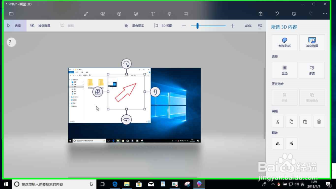Select the Brushes tool
336x189 pixels.
[x=86, y=14]
